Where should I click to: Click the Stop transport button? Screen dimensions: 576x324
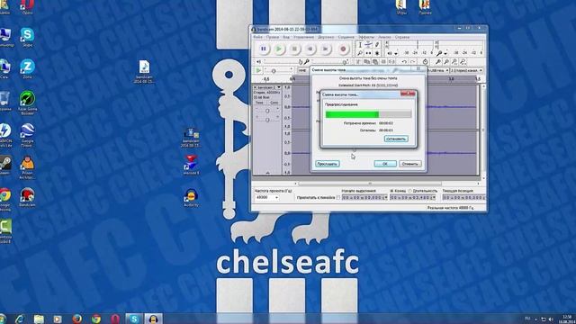(294, 49)
